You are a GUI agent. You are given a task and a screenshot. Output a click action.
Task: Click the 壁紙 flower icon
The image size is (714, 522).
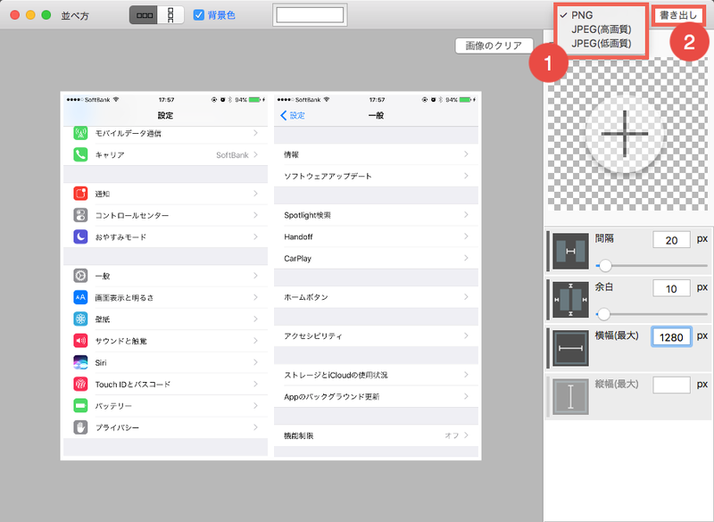point(80,319)
